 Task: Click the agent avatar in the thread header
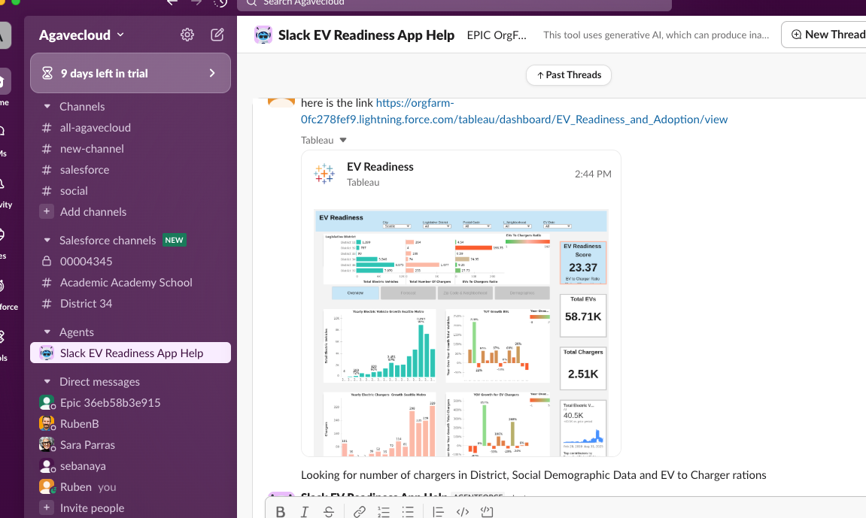click(x=263, y=35)
